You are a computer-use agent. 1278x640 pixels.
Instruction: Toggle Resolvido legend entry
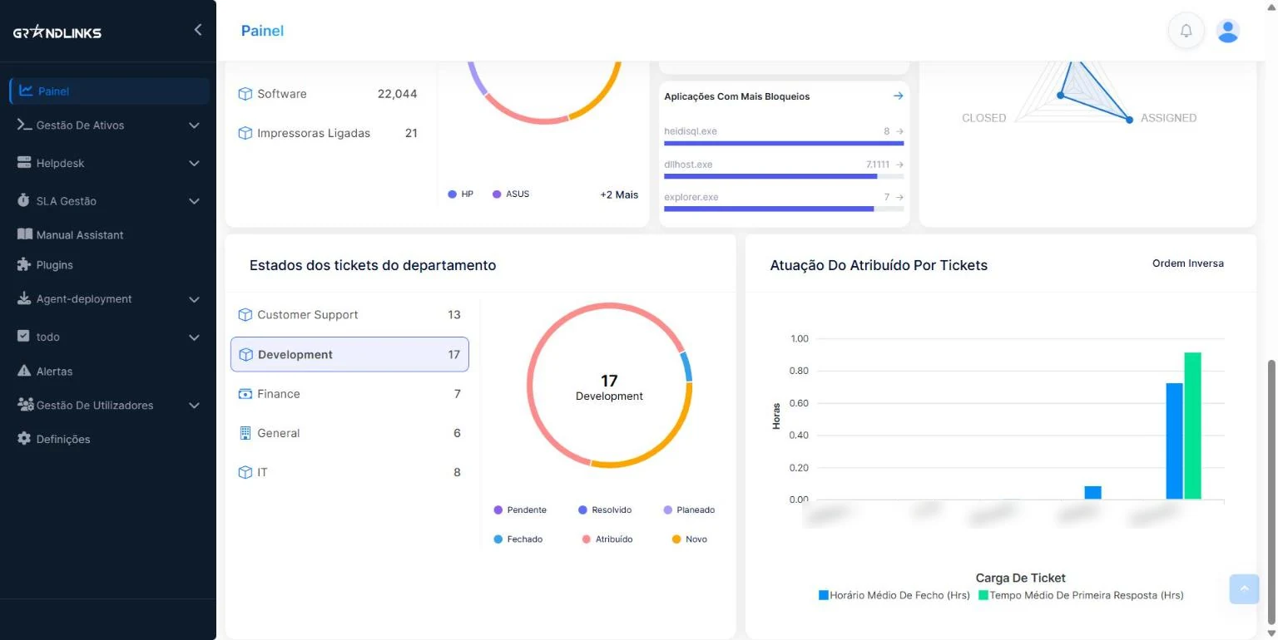pyautogui.click(x=605, y=510)
